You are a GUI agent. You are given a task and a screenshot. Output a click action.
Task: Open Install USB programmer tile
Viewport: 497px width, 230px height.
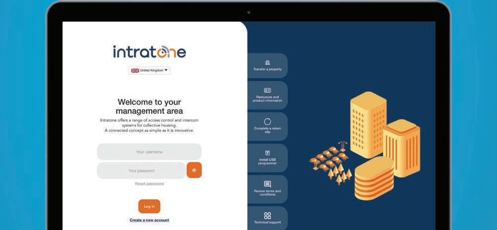[x=267, y=157]
